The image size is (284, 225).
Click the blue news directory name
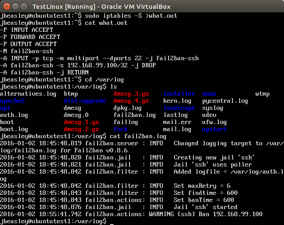coord(209,93)
